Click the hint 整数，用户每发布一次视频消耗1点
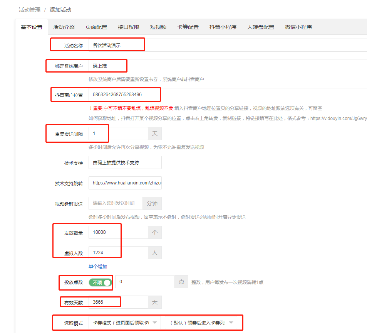The width and height of the screenshot is (367, 333). coord(227,282)
